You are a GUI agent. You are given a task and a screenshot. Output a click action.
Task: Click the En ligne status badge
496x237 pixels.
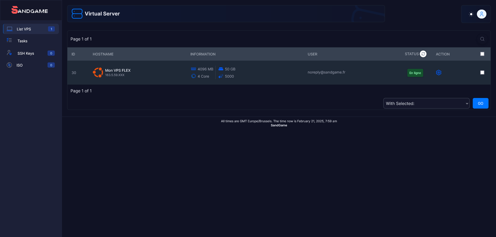coord(415,73)
